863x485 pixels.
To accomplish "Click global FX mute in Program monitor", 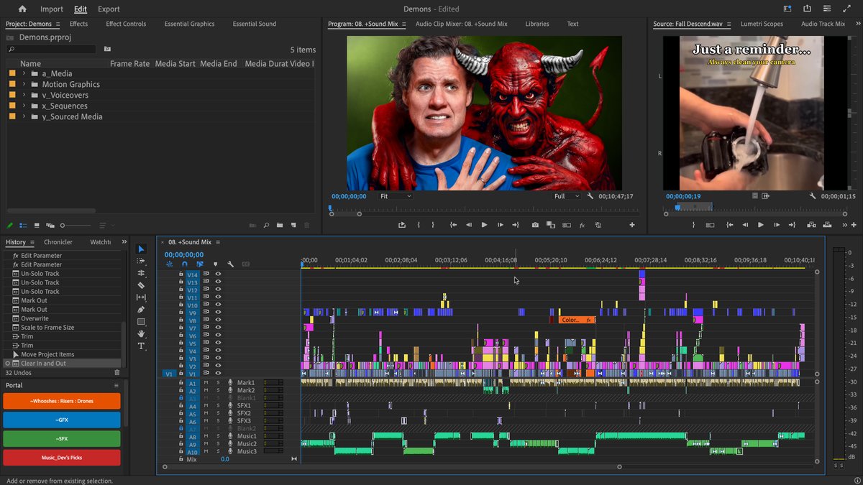I will [x=582, y=225].
